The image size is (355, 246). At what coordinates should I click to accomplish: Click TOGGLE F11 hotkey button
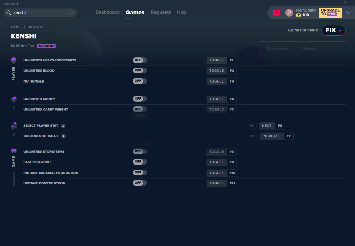point(222,183)
